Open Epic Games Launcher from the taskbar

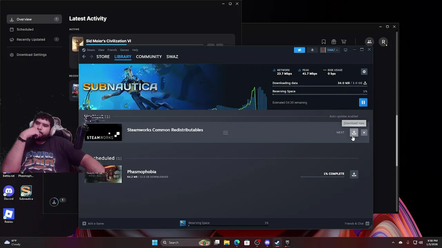(287, 242)
